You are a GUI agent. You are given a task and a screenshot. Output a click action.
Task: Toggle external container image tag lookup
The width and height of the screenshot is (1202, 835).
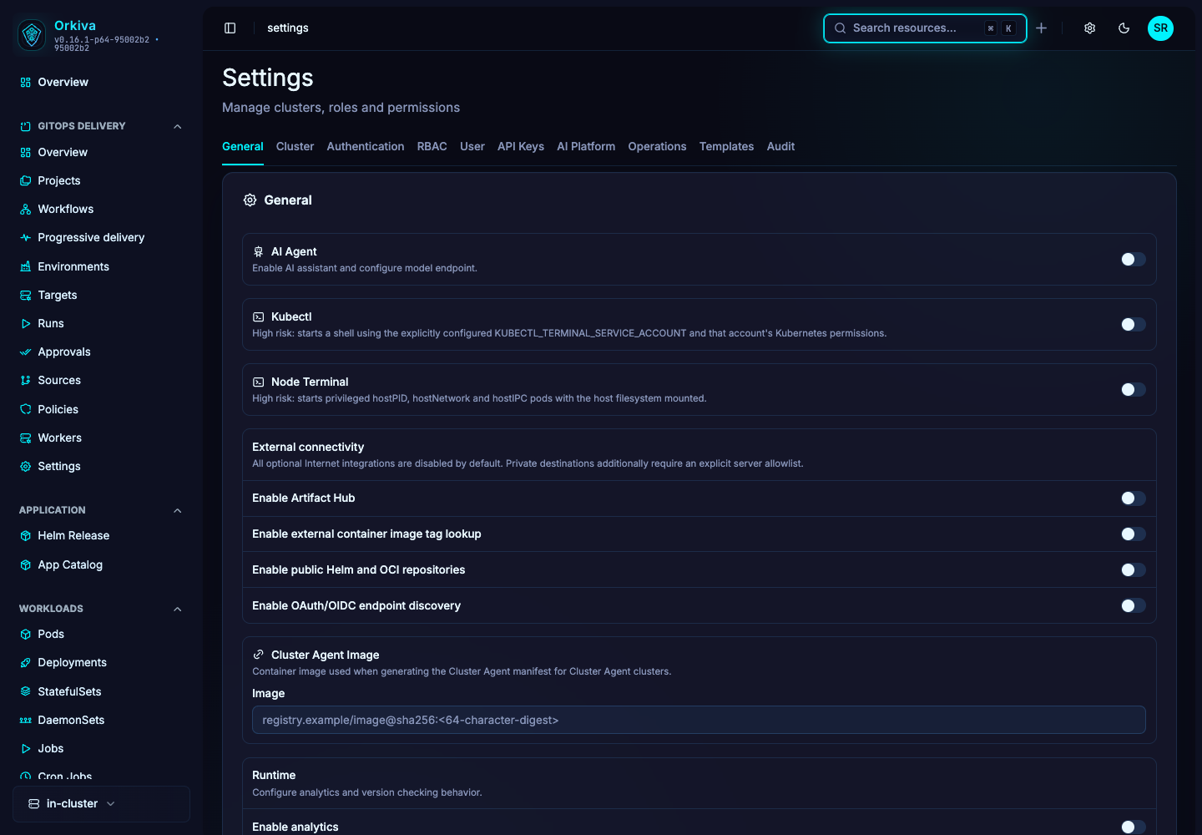coord(1133,534)
